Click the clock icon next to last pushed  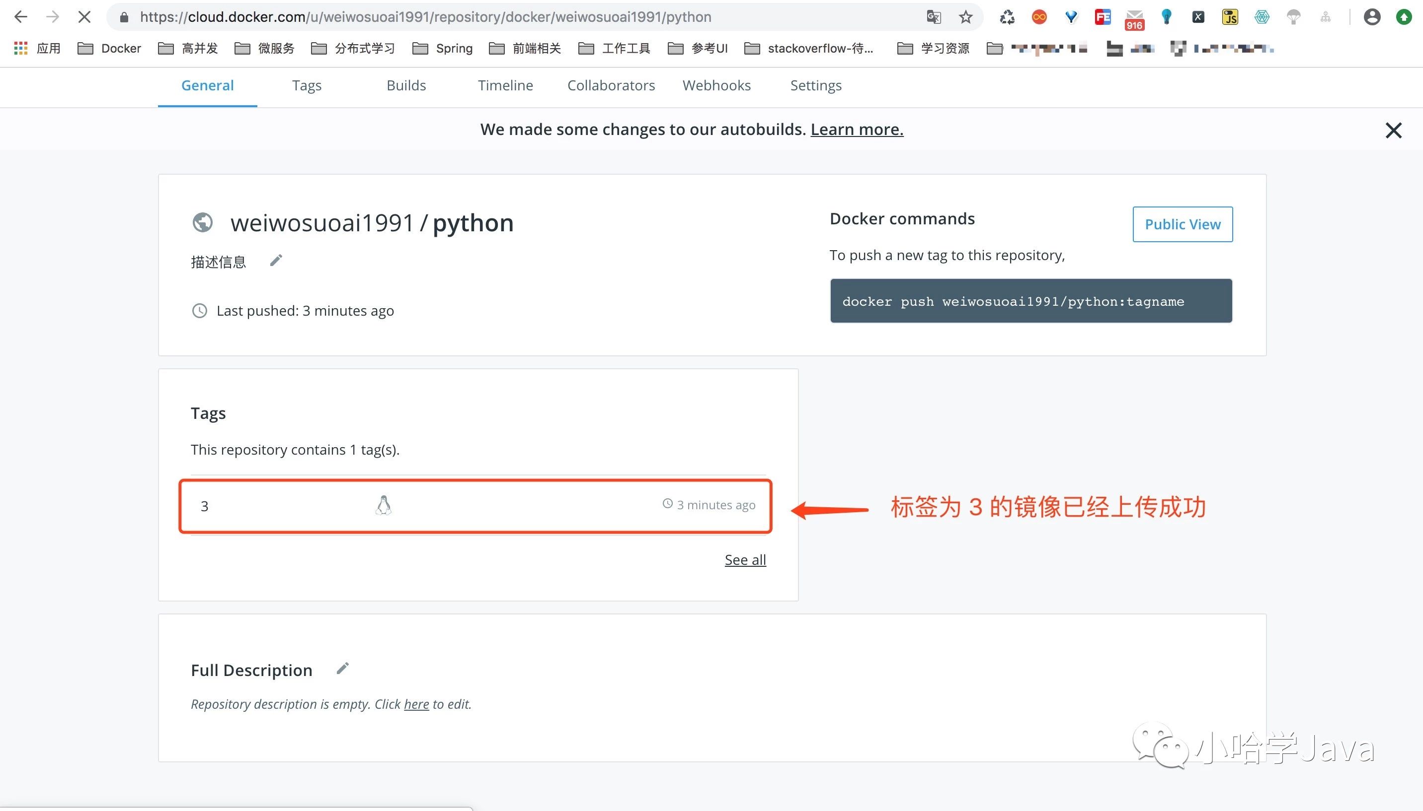coord(199,310)
